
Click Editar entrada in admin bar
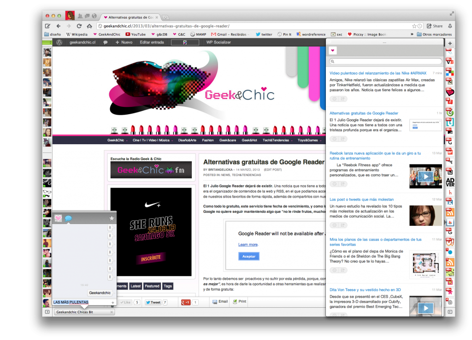tap(152, 42)
